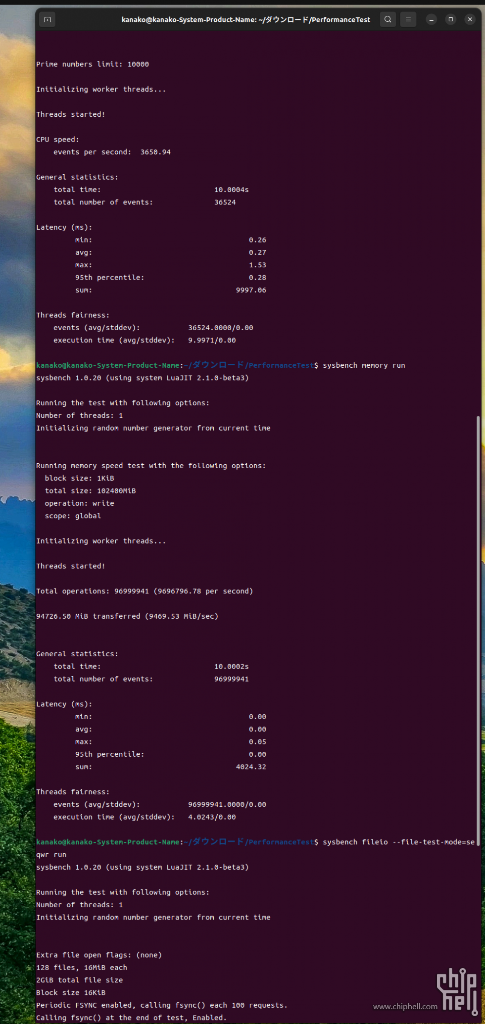The image size is (485, 1024).
Task: Open the terminal hamburger menu
Action: click(408, 19)
